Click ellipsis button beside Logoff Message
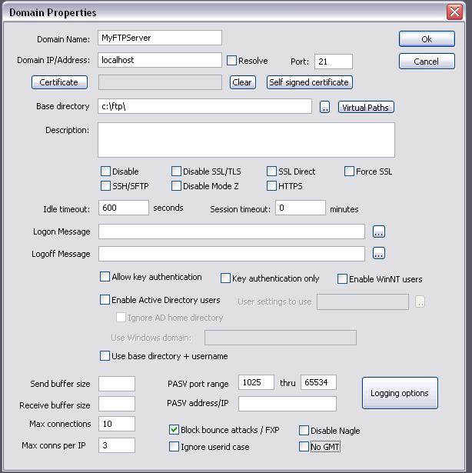 378,254
